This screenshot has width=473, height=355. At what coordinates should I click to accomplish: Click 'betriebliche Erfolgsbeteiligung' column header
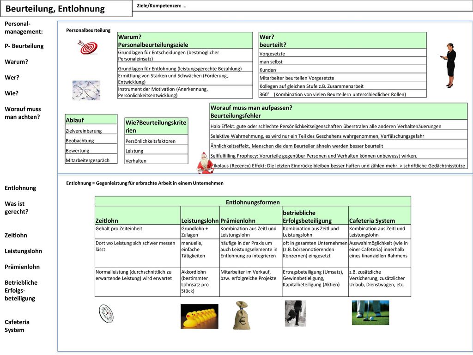pyautogui.click(x=315, y=215)
